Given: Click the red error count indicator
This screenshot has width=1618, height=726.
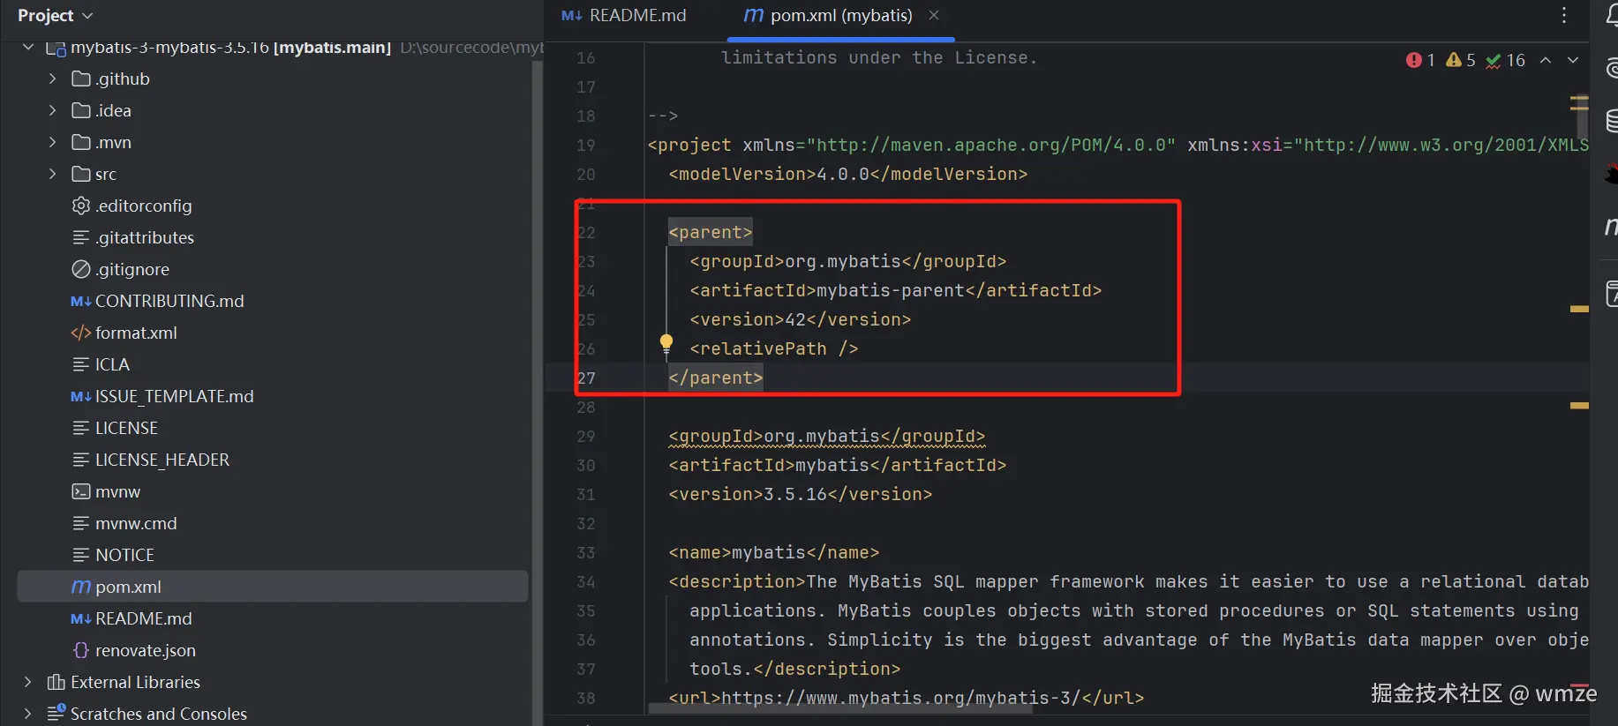Looking at the screenshot, I should pos(1420,60).
